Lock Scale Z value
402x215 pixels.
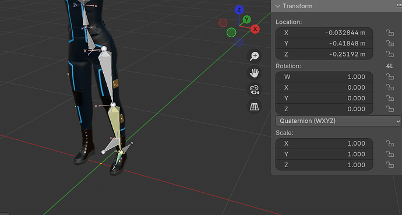[x=390, y=165]
